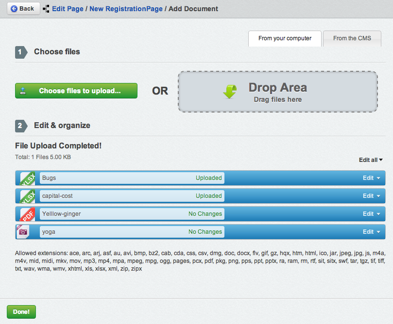Click the site tree icon in breadcrumb
The image size is (393, 324).
46,9
